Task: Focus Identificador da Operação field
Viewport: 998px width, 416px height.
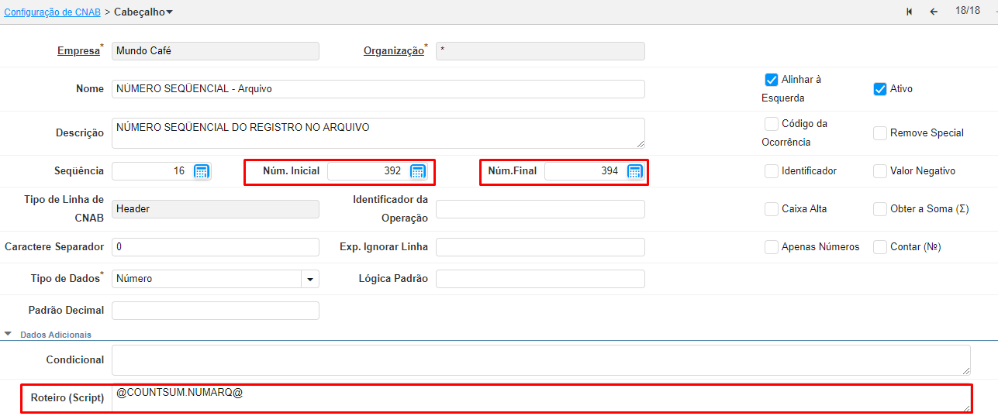Action: [540, 209]
